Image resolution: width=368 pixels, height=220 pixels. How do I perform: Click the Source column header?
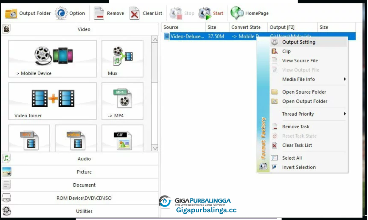point(183,27)
